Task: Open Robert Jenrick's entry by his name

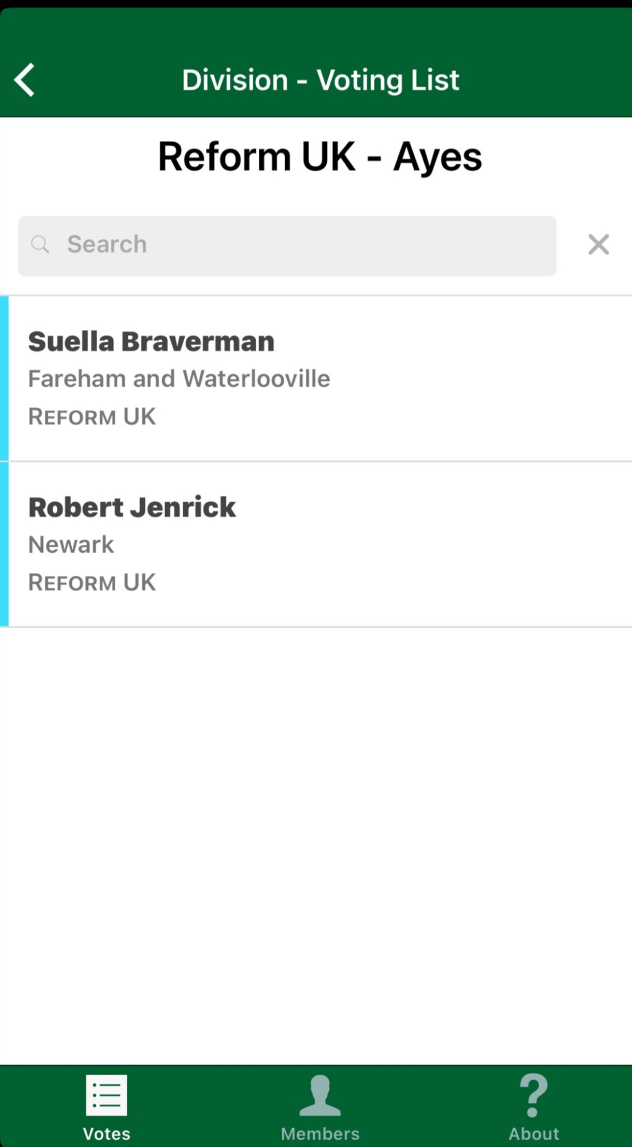Action: (132, 508)
